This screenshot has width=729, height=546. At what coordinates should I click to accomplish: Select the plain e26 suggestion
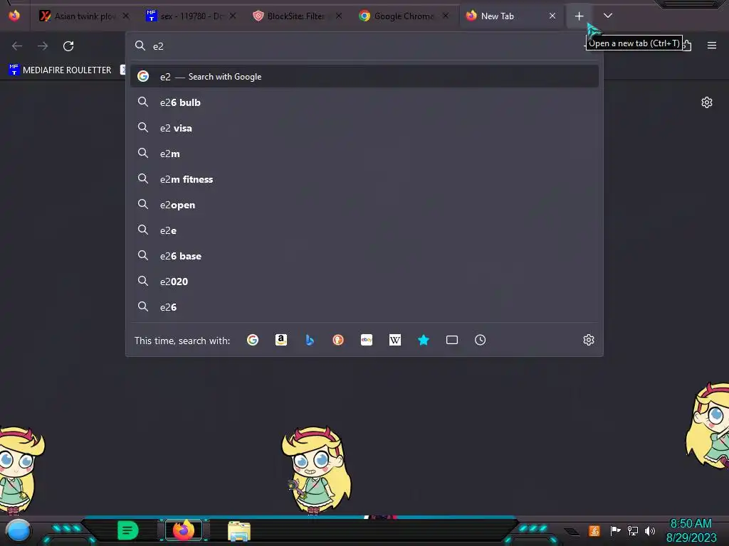[364, 306]
